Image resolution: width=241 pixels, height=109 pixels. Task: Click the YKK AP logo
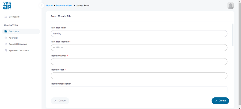(x=7, y=5)
